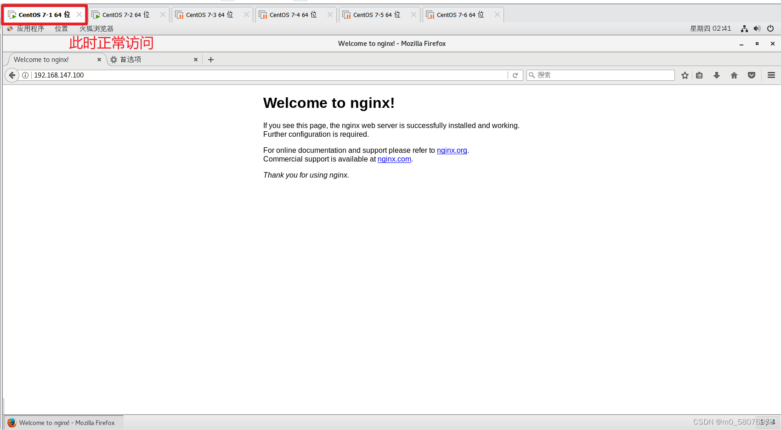This screenshot has height=430, width=781.
Task: Click the Firefox taskbar entry at bottom
Action: click(x=63, y=423)
